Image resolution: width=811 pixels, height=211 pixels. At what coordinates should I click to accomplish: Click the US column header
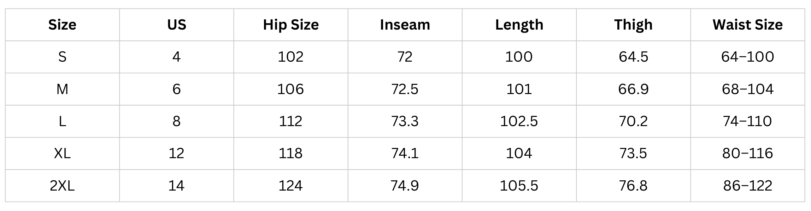[176, 25]
